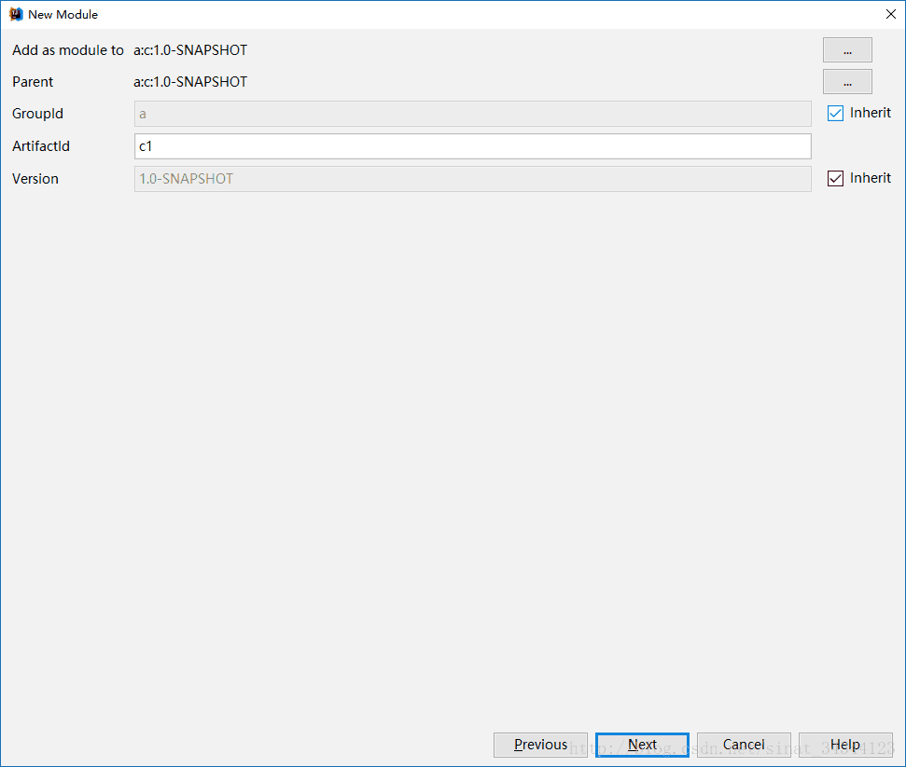Screen dimensions: 906x767
Task: Toggle the GroupId Inherit checkbox
Action: (835, 113)
